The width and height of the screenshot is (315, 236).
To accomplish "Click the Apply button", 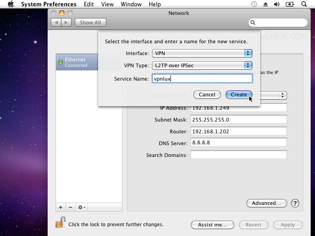I will point(288,225).
